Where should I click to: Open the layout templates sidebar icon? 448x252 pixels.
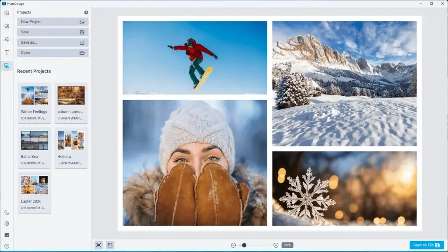pos(7,13)
